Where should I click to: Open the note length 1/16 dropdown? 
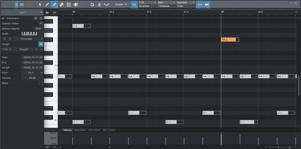[6, 49]
